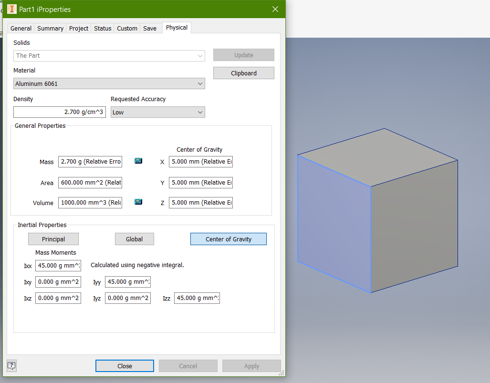Click the Center of Gravity Y value field
The width and height of the screenshot is (490, 383).
click(201, 183)
